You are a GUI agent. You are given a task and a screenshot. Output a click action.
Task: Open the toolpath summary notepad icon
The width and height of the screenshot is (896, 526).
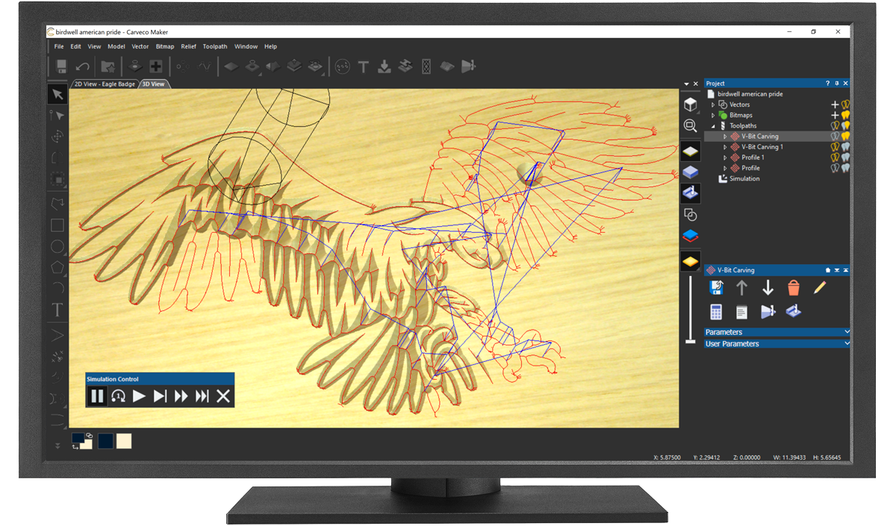pyautogui.click(x=741, y=312)
